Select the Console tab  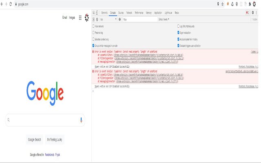[113, 13]
